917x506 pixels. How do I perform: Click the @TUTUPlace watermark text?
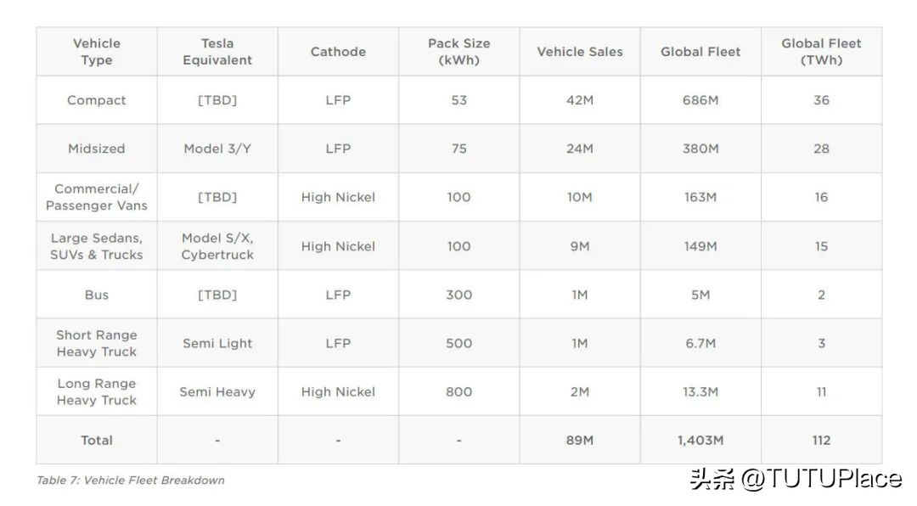[821, 479]
